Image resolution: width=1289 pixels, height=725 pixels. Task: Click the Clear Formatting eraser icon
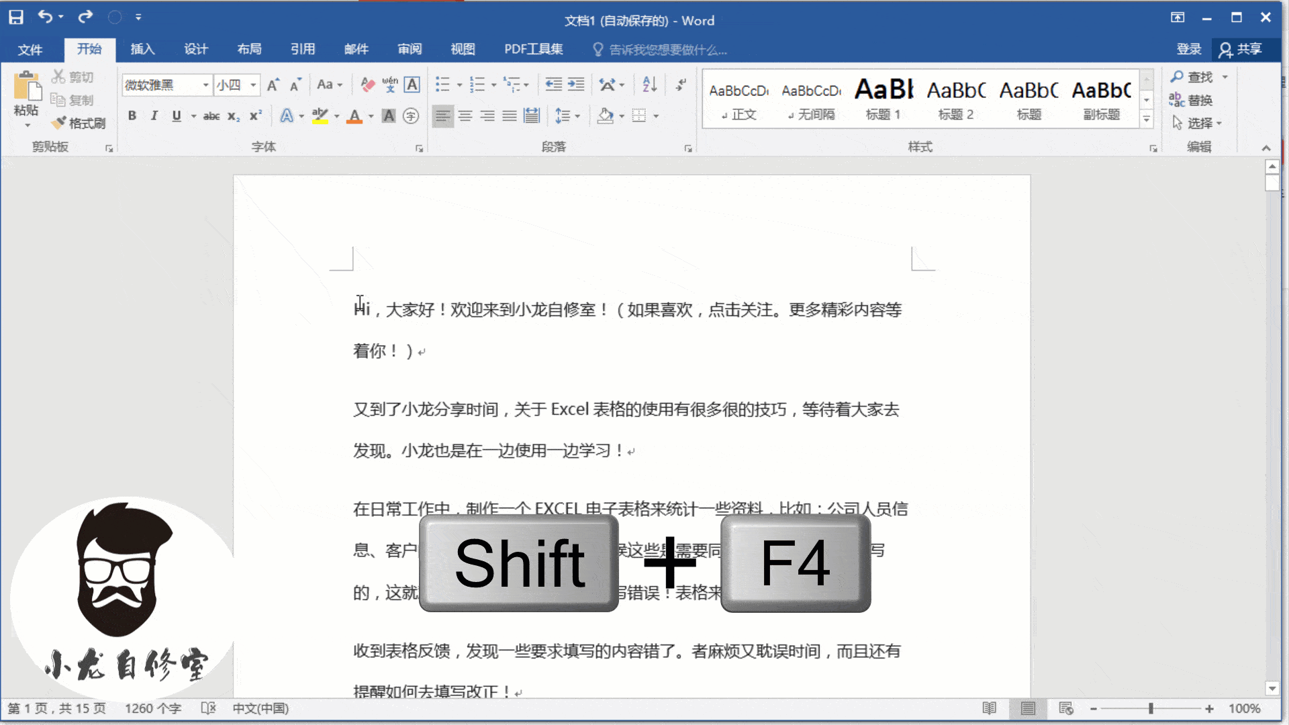[367, 85]
